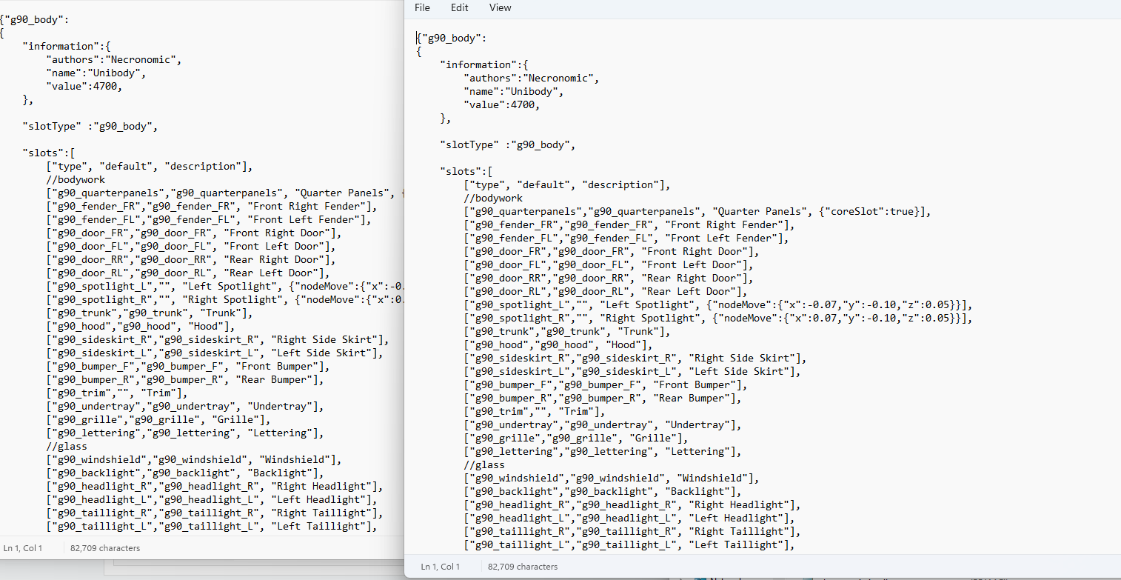Open the View menu
This screenshot has height=580, width=1121.
coord(501,7)
